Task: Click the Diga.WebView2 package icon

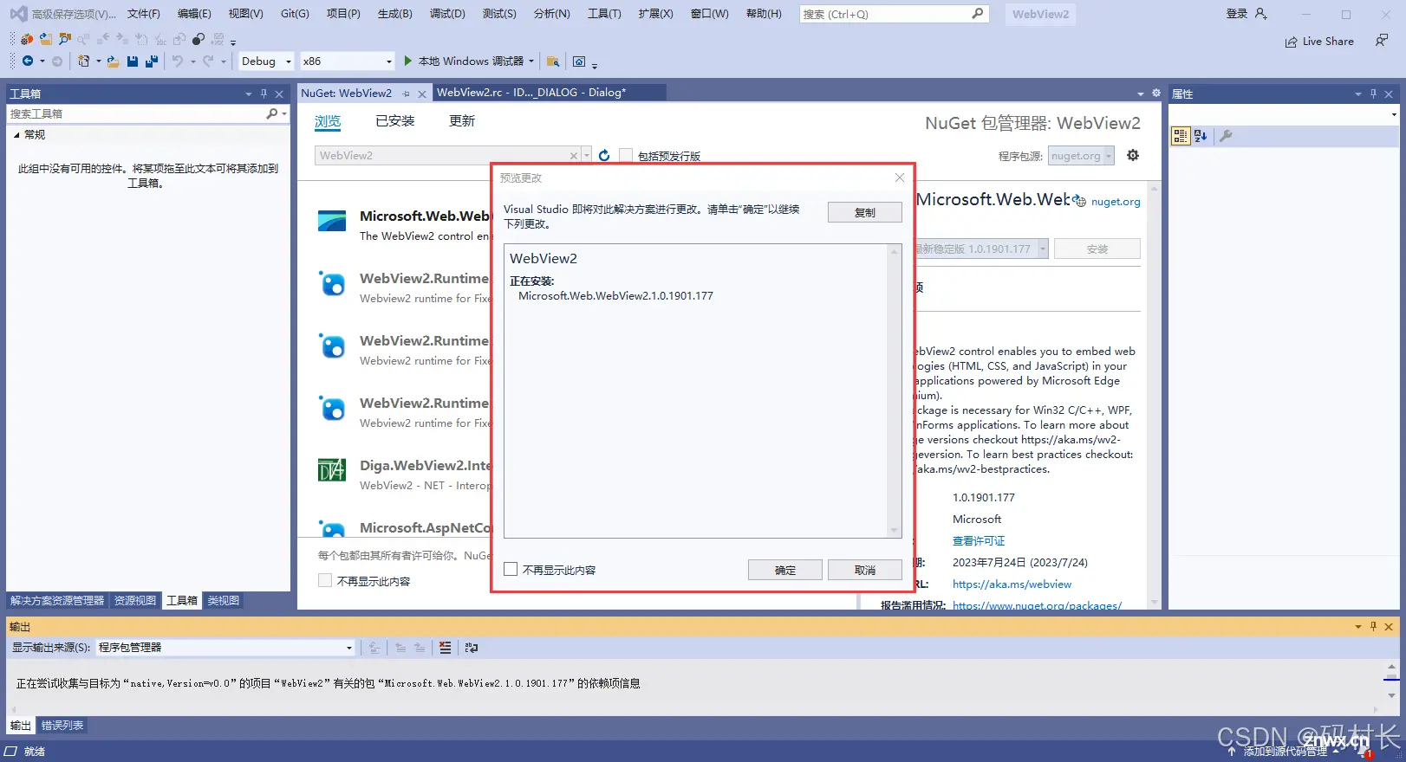Action: tap(332, 470)
